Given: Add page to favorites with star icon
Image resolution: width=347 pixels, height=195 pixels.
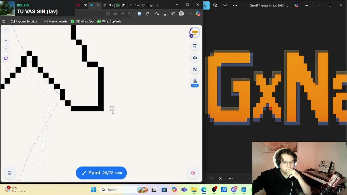Looking at the screenshot, I should click(x=130, y=14).
